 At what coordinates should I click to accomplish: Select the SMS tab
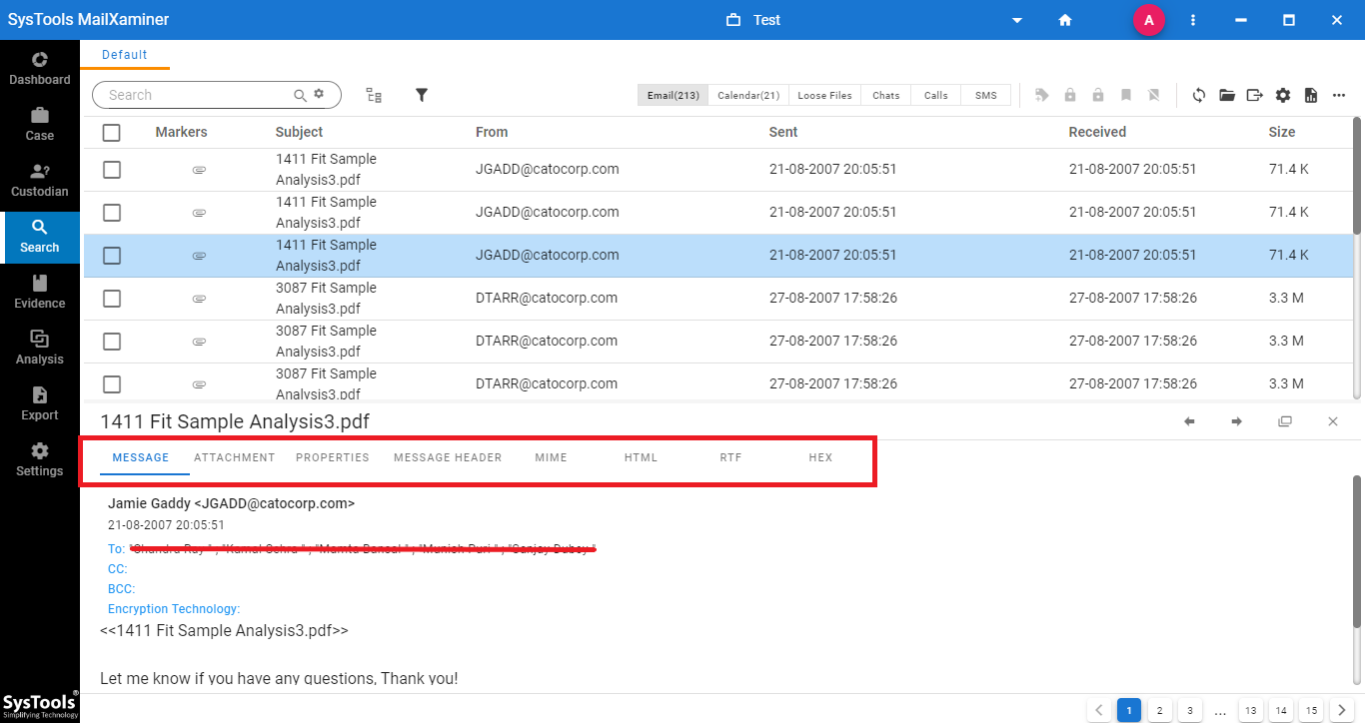pyautogui.click(x=985, y=95)
